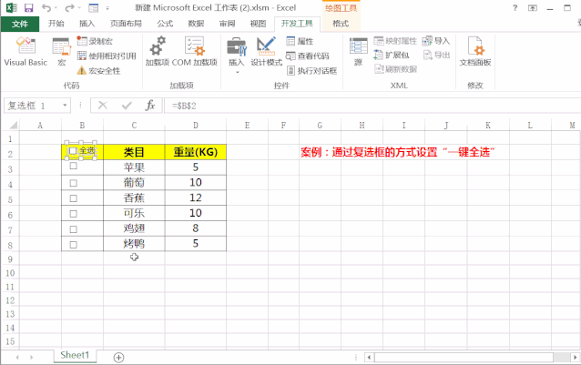Image resolution: width=581 pixels, height=365 pixels.
Task: Click the 宏 (Macros) icon
Action: point(61,51)
